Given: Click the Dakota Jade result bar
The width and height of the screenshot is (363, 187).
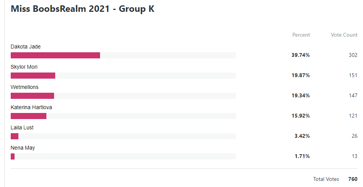Looking at the screenshot, I should [x=123, y=55].
